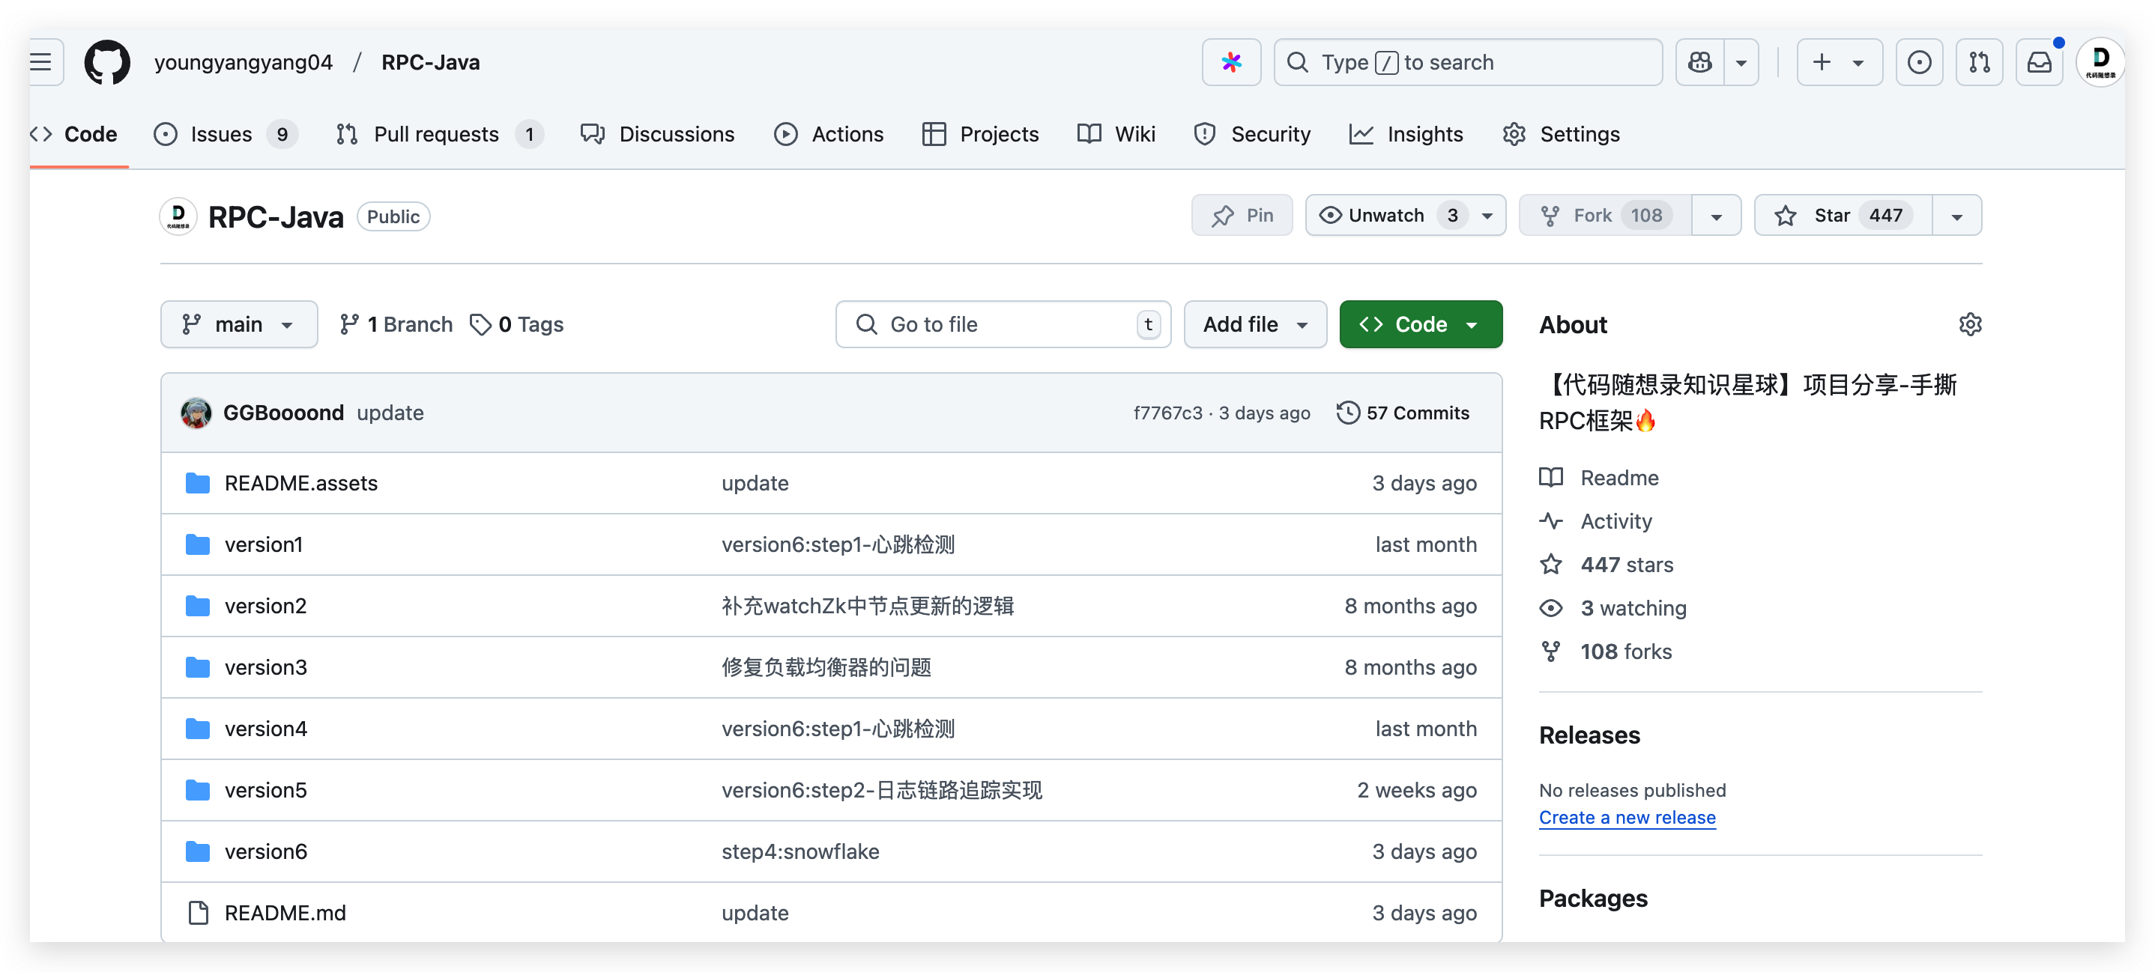
Task: Go to GitHub homepage via Octocat logo
Action: tap(107, 62)
